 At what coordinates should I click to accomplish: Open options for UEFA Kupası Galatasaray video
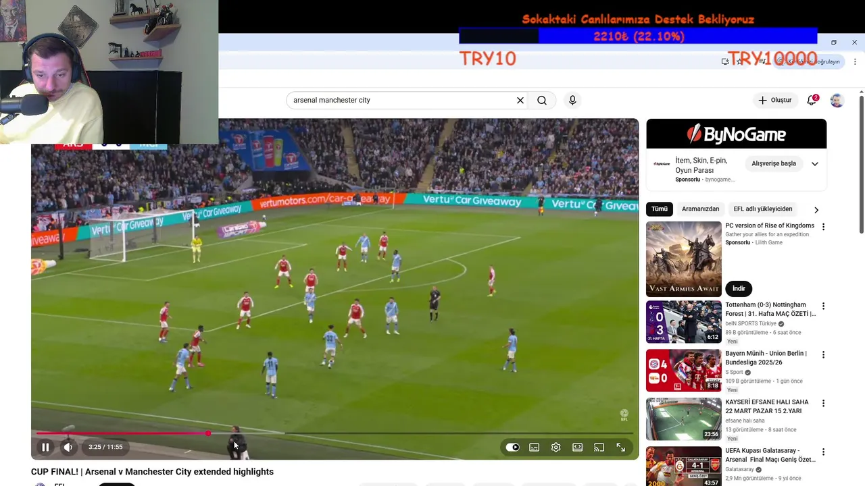click(823, 452)
